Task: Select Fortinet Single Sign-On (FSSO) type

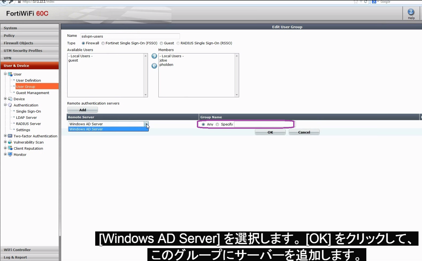Action: coord(103,43)
